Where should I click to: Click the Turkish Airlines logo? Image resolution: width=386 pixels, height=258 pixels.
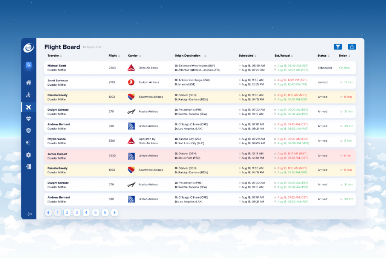[131, 82]
